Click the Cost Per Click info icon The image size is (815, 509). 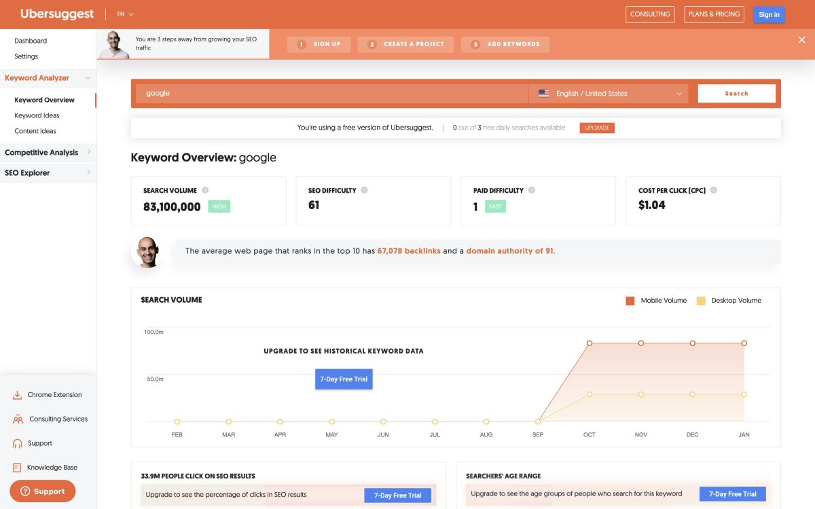click(714, 191)
